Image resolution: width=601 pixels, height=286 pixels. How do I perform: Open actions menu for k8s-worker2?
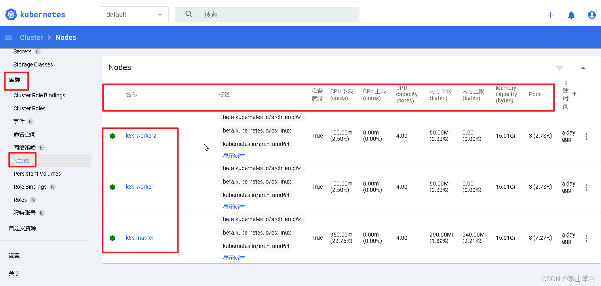(586, 136)
